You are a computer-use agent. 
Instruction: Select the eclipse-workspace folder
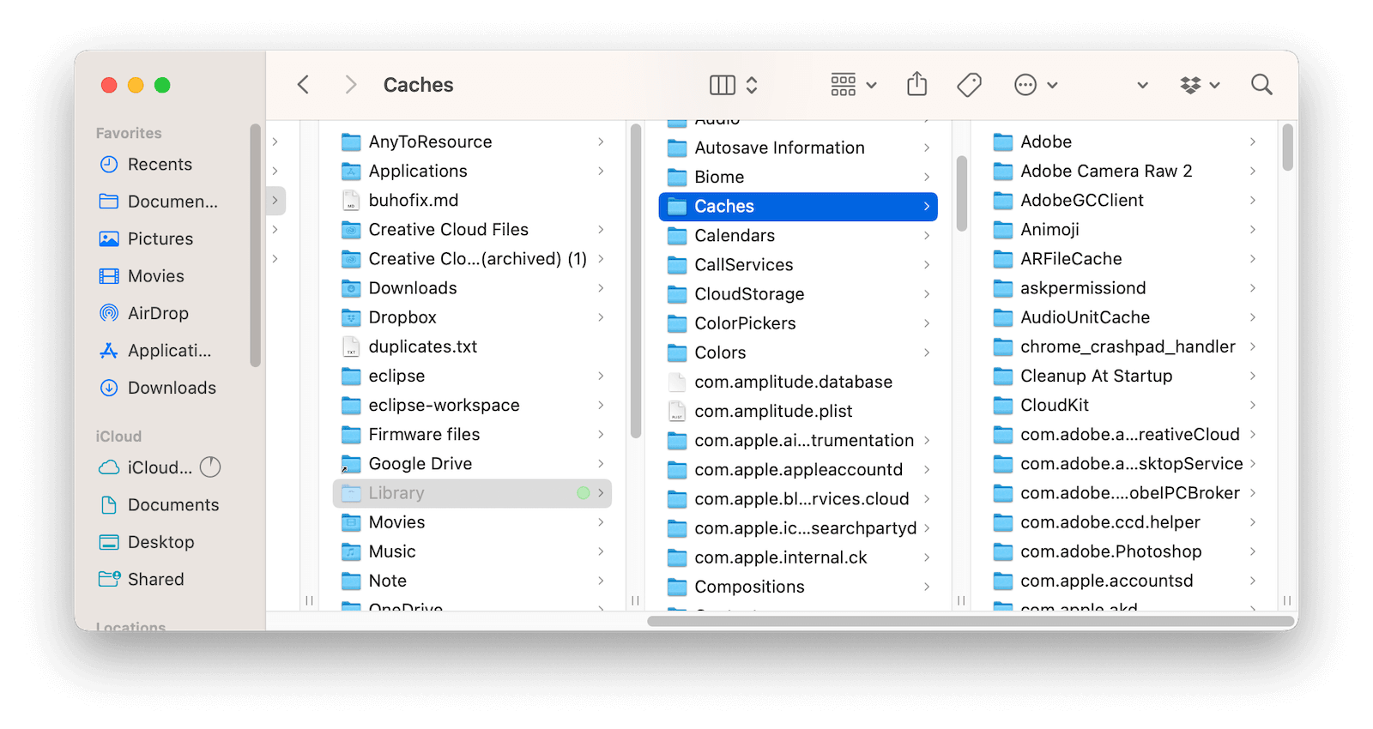[472, 405]
